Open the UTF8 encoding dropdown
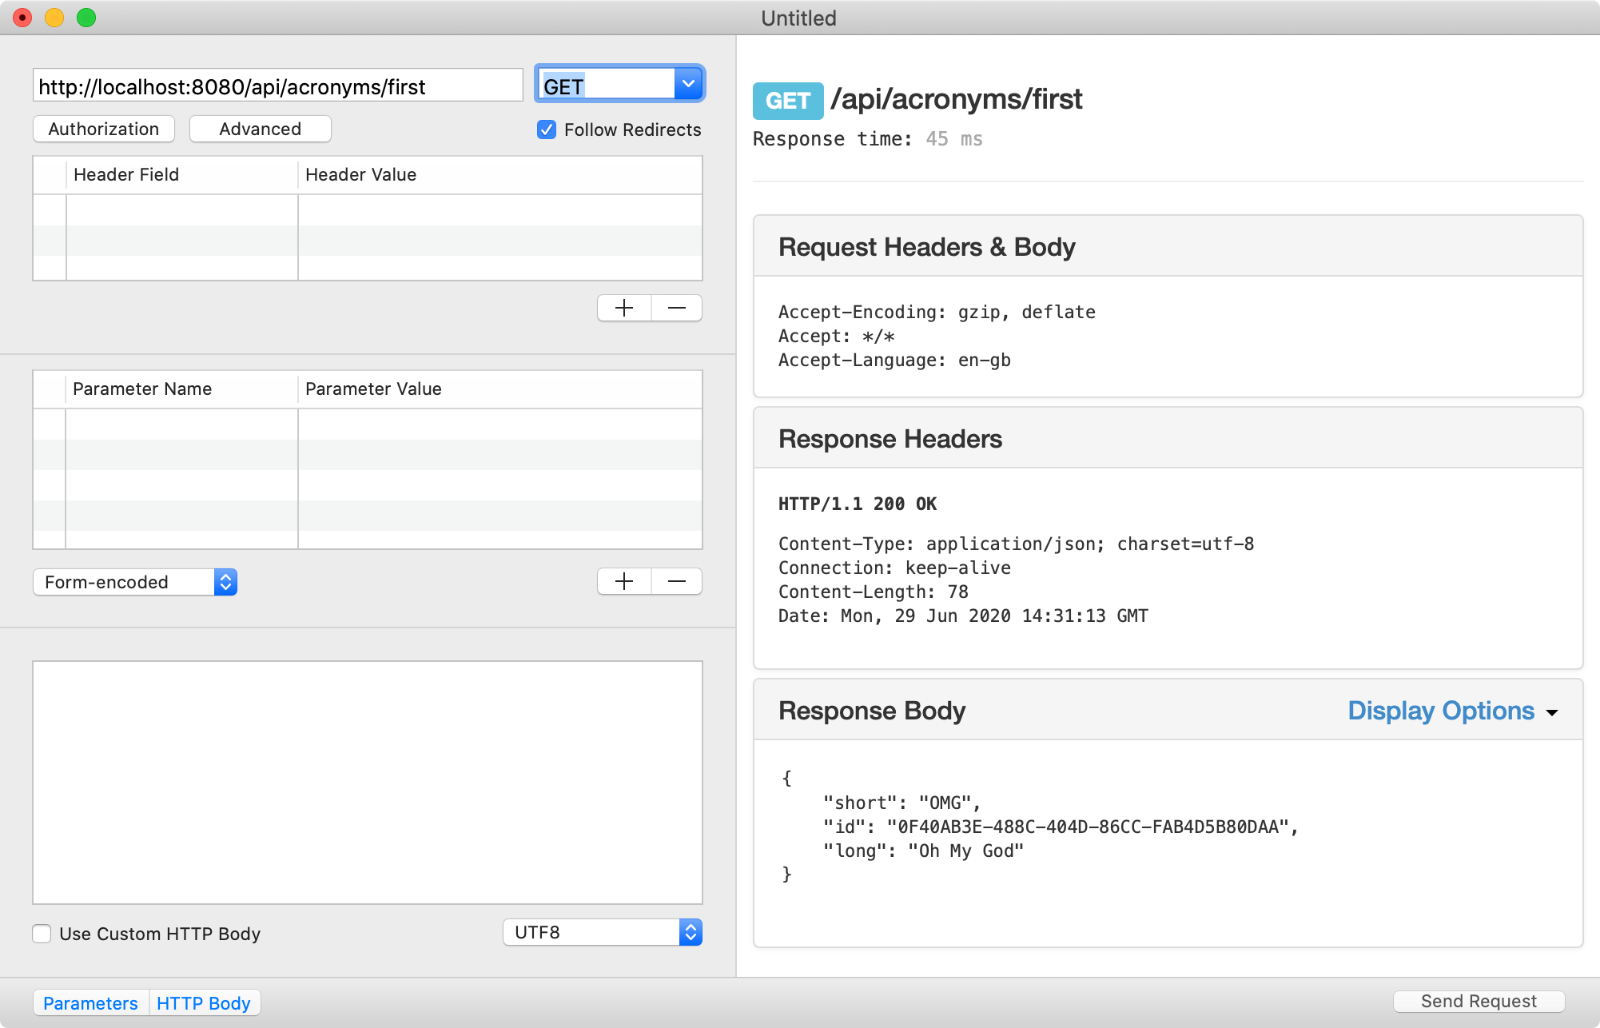The image size is (1600, 1028). [603, 932]
